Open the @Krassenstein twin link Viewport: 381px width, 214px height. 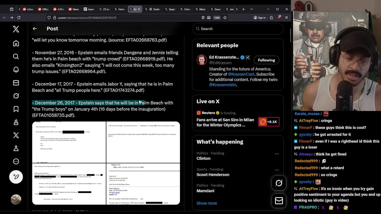pyautogui.click(x=222, y=85)
